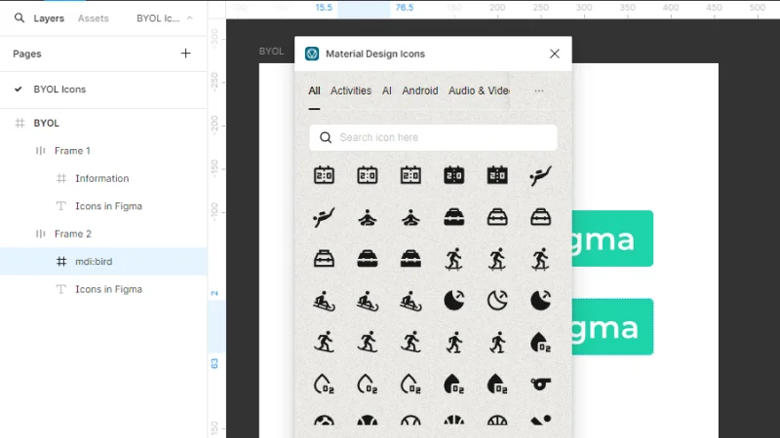The height and width of the screenshot is (438, 780).
Task: Pick the filled O2 drop beside the snowshoe walker
Action: tap(540, 343)
